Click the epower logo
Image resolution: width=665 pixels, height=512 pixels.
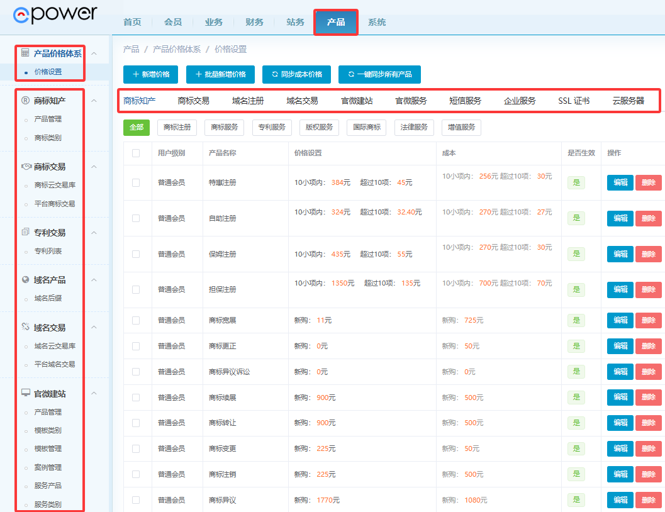(55, 14)
